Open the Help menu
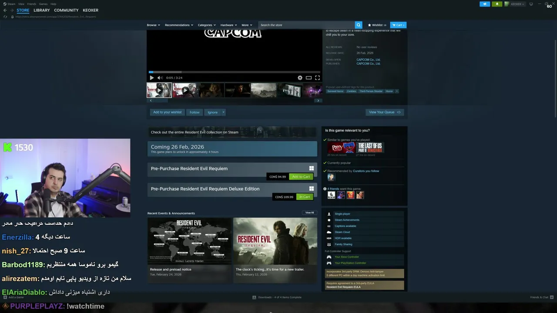The width and height of the screenshot is (557, 313). (53, 4)
